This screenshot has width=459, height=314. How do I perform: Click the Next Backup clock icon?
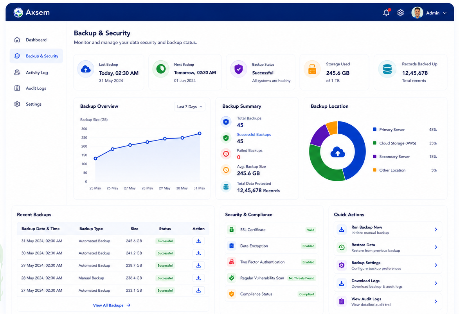point(161,69)
